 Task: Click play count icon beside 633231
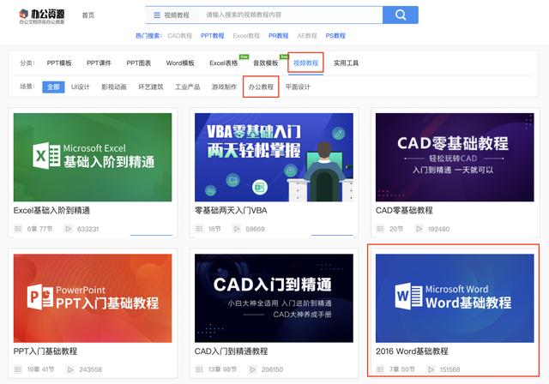pyautogui.click(x=69, y=229)
